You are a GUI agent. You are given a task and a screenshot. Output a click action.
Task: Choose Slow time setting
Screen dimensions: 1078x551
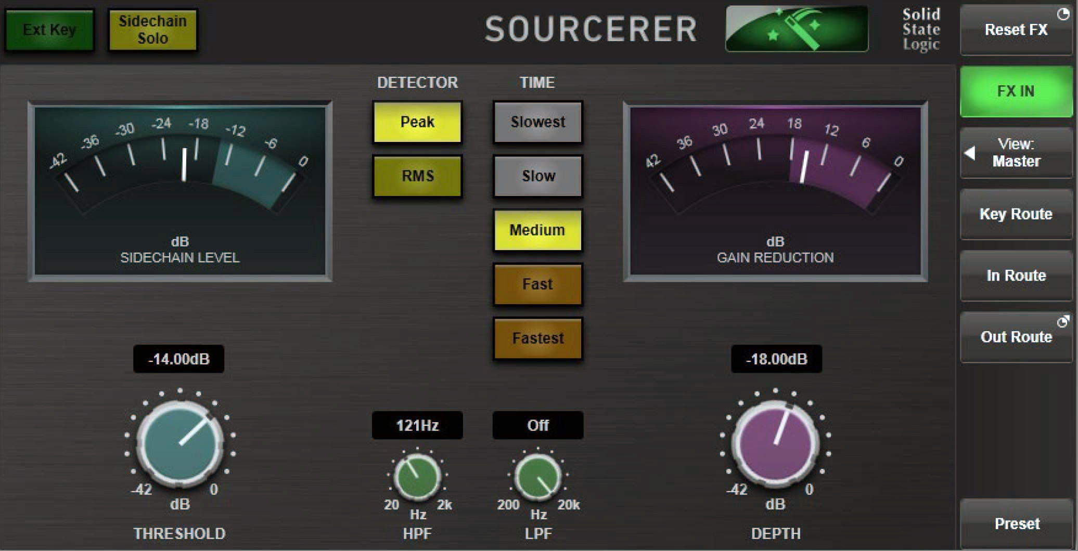coord(537,176)
